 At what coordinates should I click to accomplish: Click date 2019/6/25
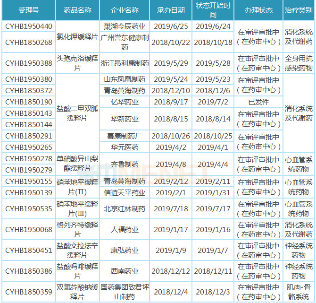(171, 26)
